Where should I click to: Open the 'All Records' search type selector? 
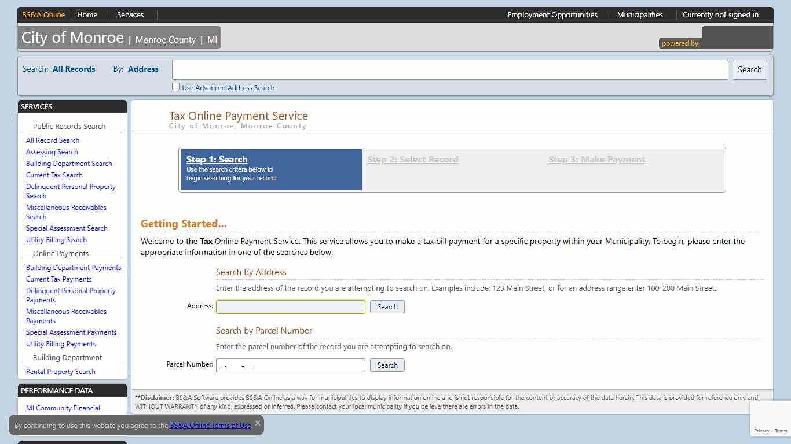point(74,69)
